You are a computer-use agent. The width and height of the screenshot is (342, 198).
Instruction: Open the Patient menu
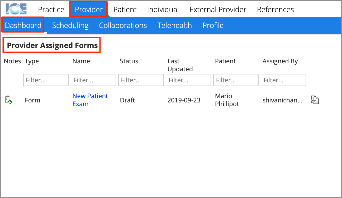125,10
